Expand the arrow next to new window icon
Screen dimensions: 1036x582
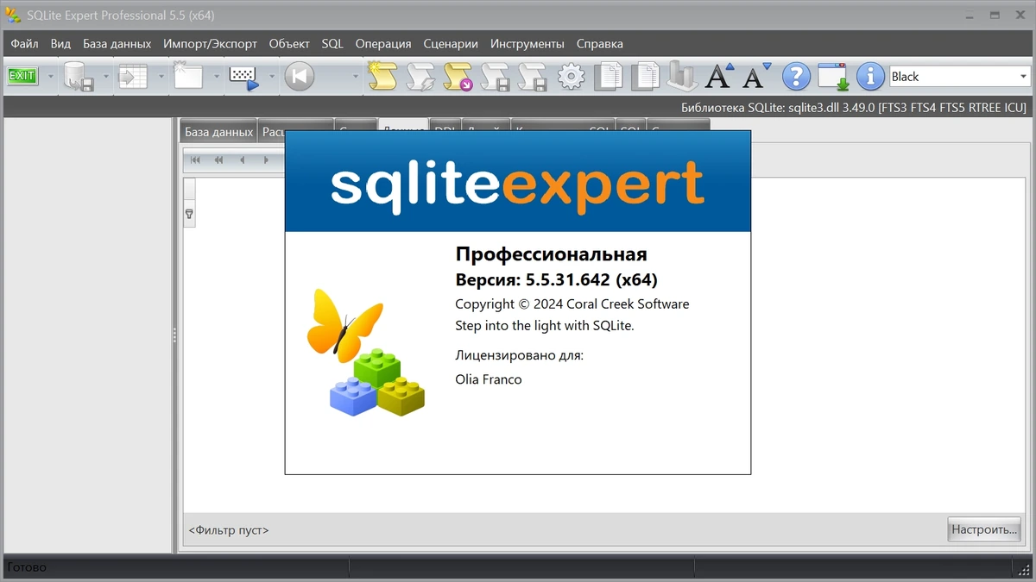coord(216,77)
